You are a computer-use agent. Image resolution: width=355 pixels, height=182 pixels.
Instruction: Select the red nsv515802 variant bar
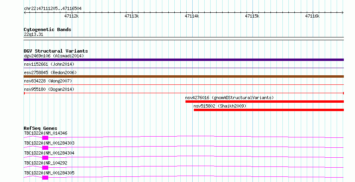[x=269, y=110]
